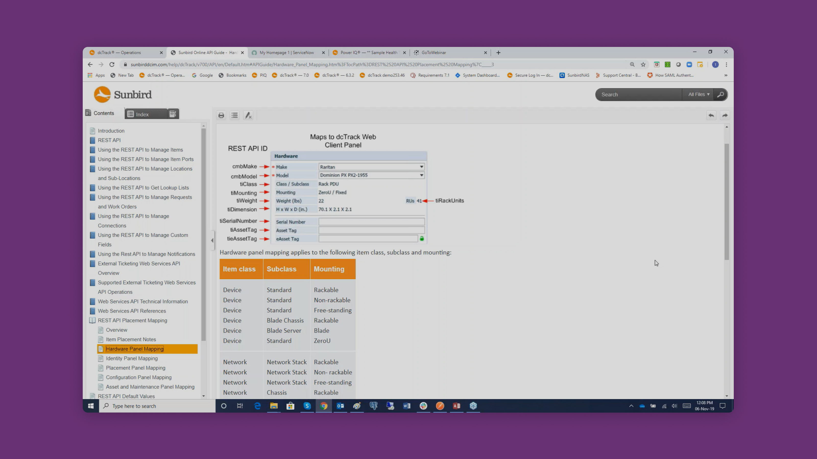Open Chrome zoom indicator icon
Image resolution: width=817 pixels, height=459 pixels.
(632, 65)
